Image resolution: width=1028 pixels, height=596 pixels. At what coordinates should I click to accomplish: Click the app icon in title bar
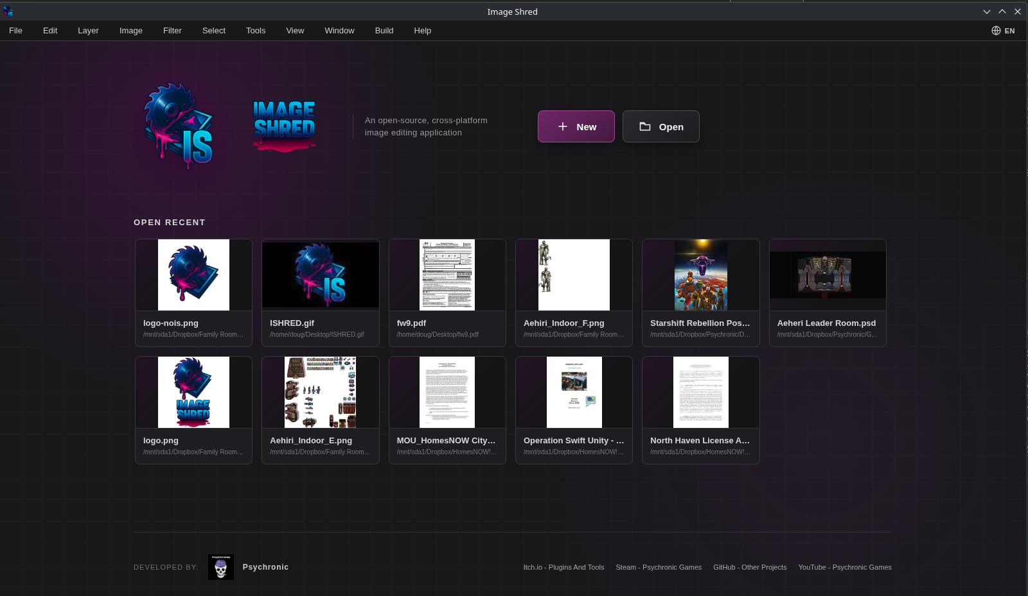pos(8,12)
